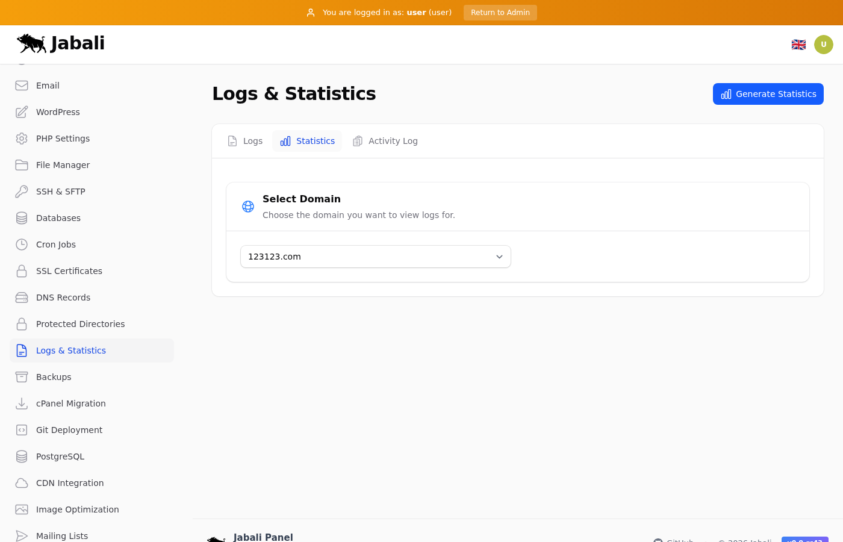
Task: Click the Email envelope icon in sidebar
Action: [22, 86]
